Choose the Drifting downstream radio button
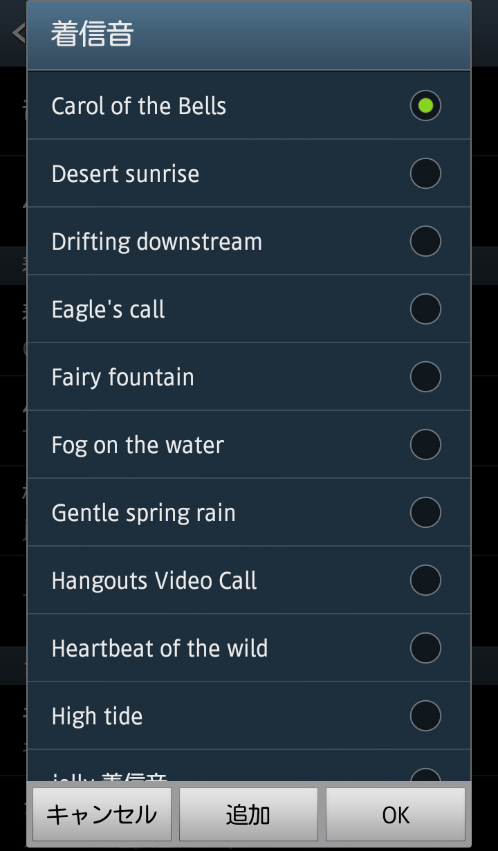Viewport: 498px width, 851px height. point(425,241)
